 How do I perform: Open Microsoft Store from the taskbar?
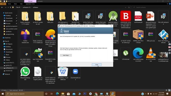pyautogui.click(x=68, y=94)
